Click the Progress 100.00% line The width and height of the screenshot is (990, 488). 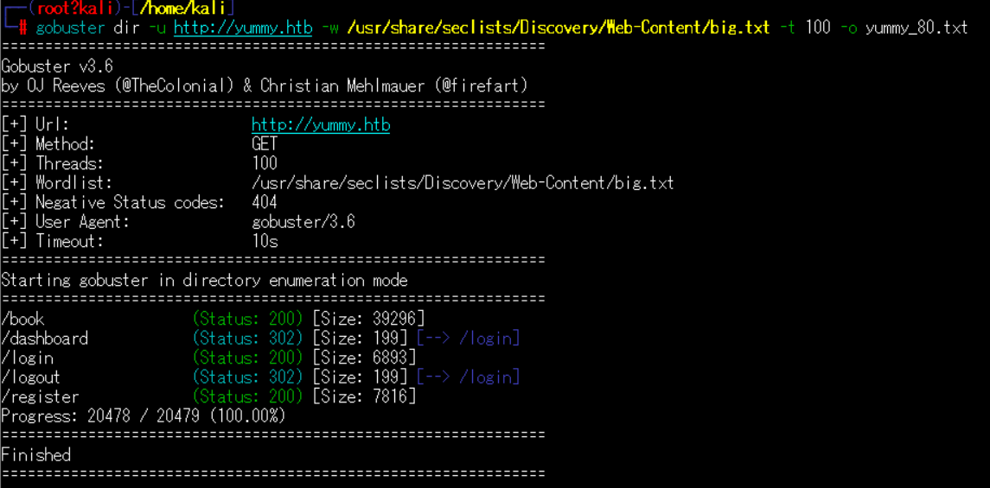click(144, 416)
